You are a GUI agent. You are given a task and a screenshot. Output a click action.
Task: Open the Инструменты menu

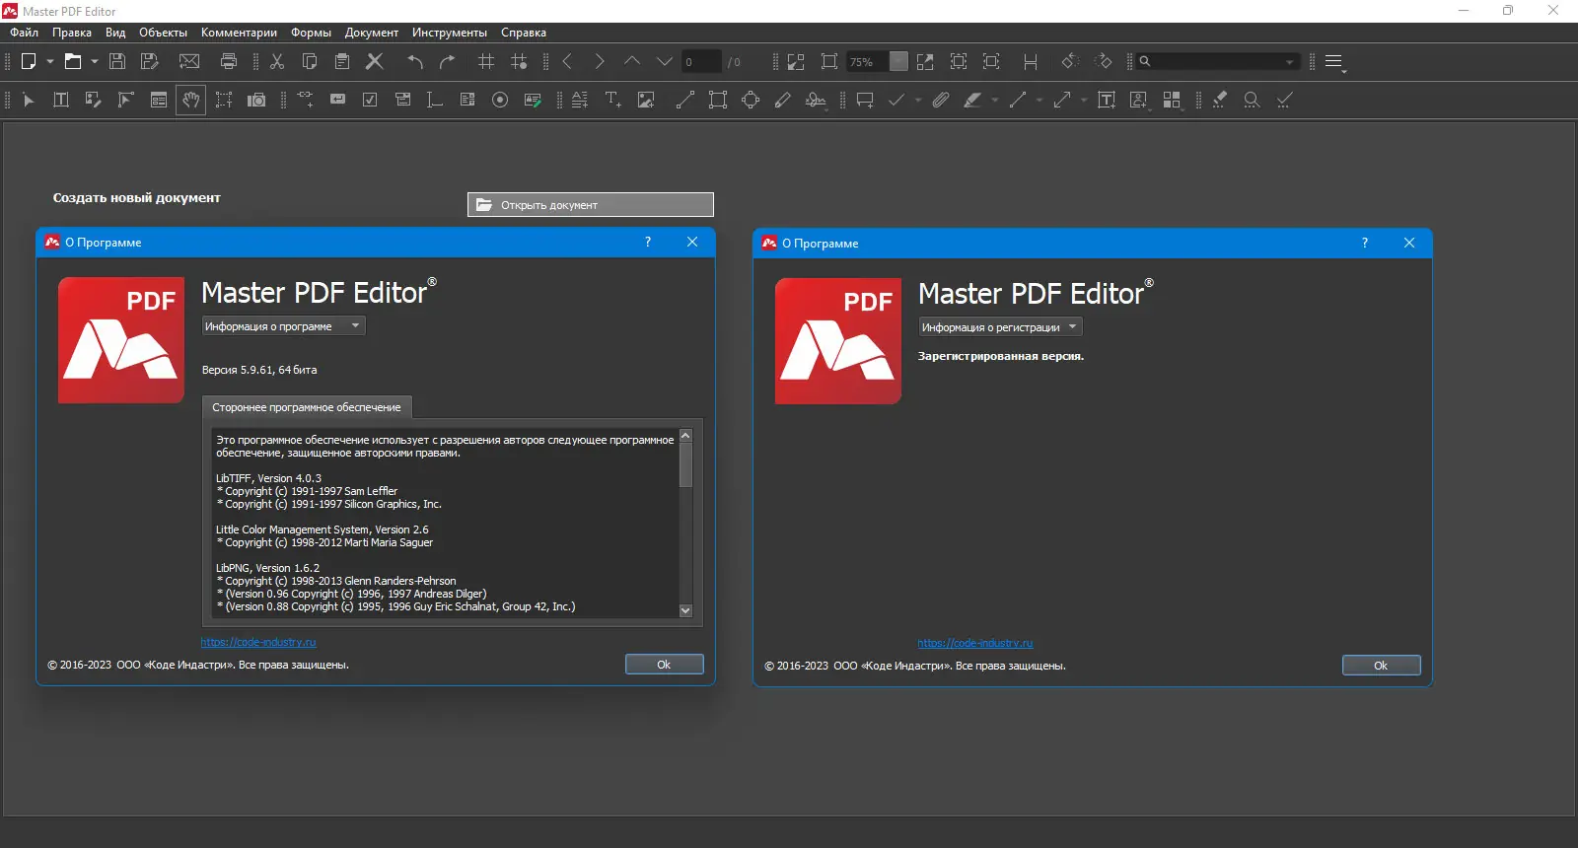(x=450, y=33)
